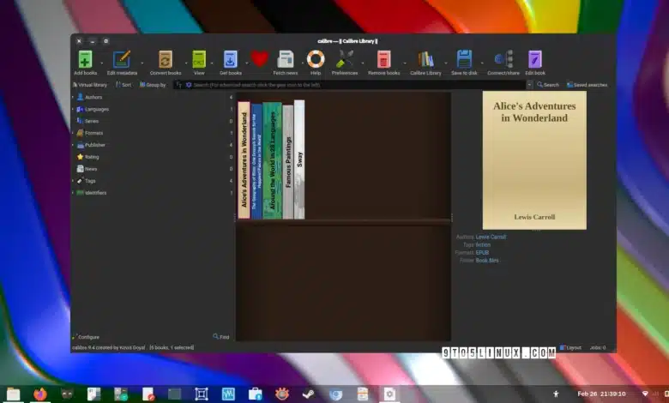Image resolution: width=669 pixels, height=403 pixels.
Task: Open the View dropdown arrow
Action: 212,63
